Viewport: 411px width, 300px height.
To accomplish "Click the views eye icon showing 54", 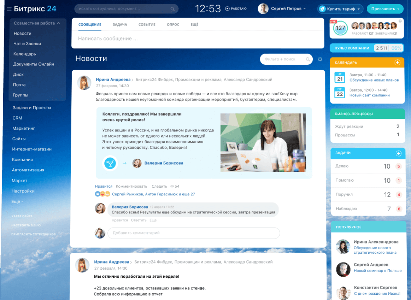I will tap(172, 186).
